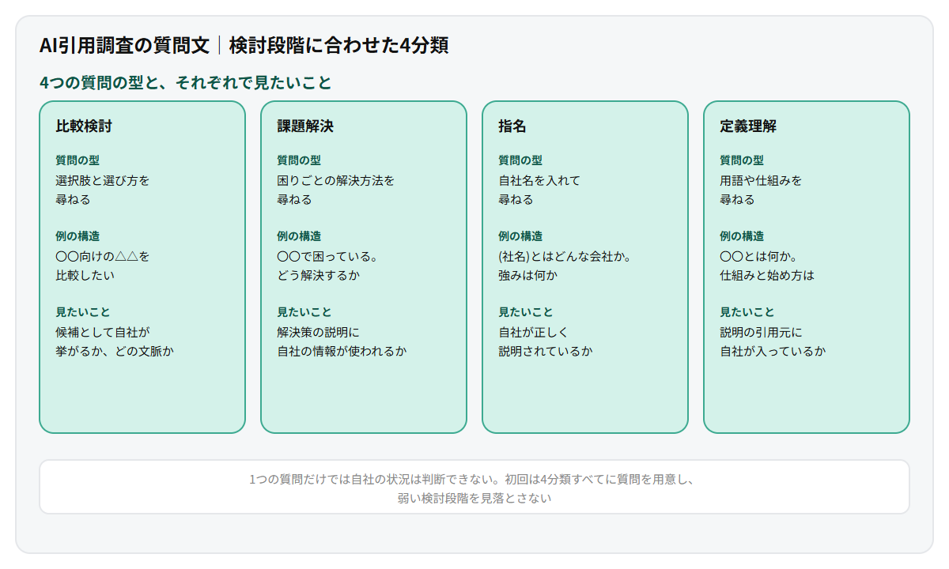This screenshot has height=569, width=949.
Task: Click the line "説明の引用元に"
Action: (761, 332)
